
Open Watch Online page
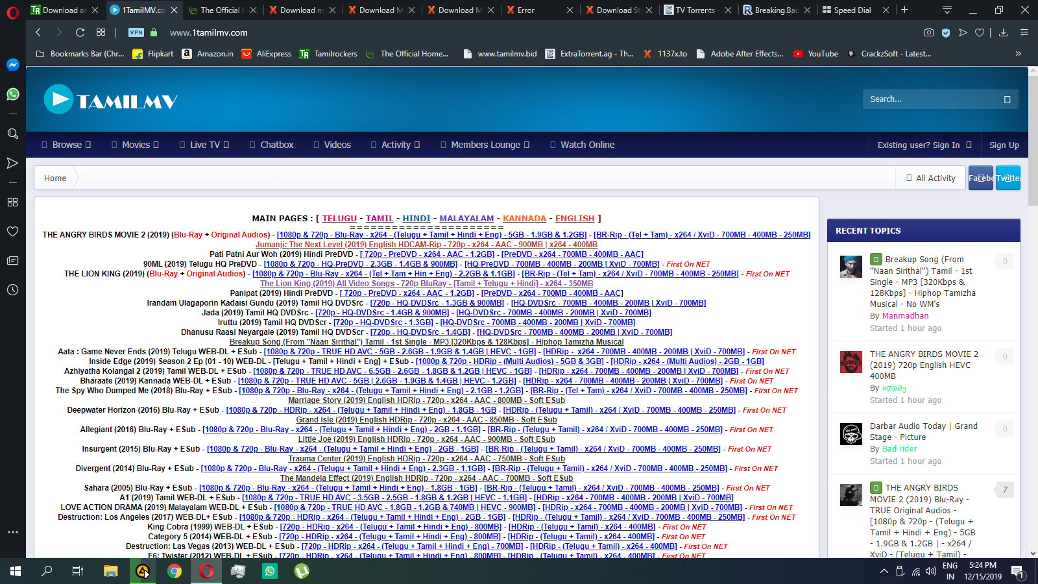pos(583,145)
